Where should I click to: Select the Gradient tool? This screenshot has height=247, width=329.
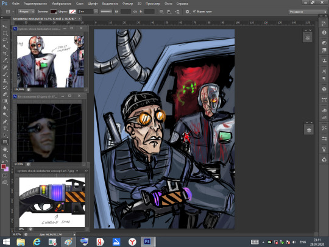[x=5, y=101]
